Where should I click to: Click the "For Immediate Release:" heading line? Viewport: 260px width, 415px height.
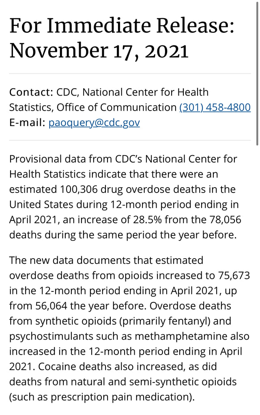(x=122, y=26)
